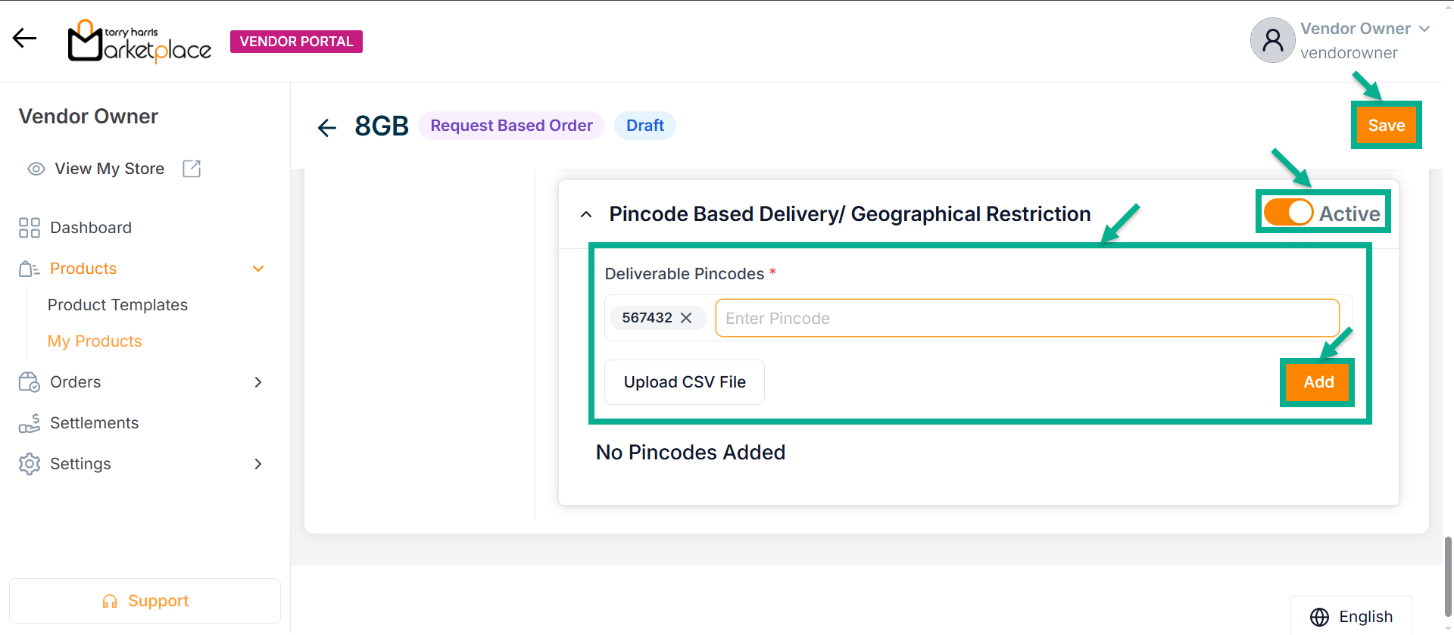
Task: Collapse the Products menu chevron
Action: tap(258, 269)
